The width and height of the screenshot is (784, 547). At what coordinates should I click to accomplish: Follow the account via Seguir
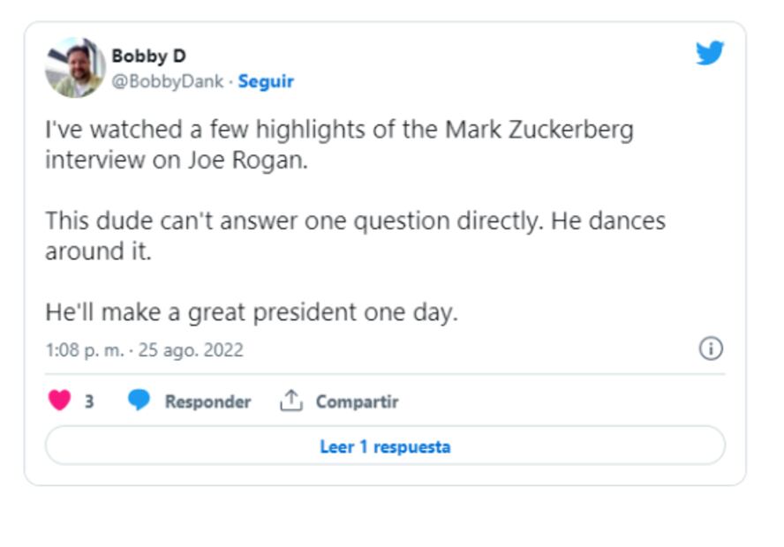266,81
